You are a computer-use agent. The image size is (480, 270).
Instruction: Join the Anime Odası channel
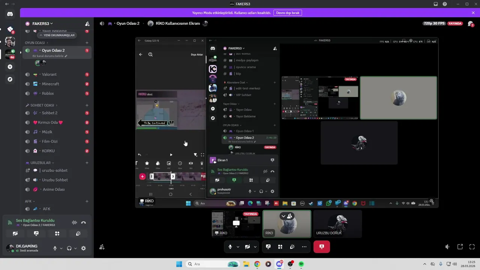(x=57, y=189)
